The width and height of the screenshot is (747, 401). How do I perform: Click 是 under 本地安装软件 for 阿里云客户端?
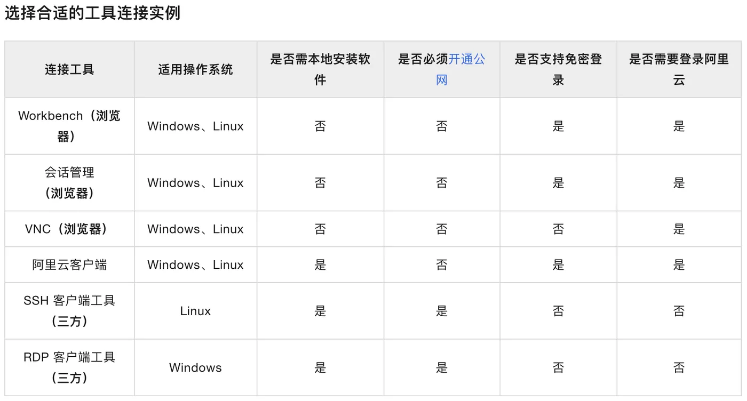tap(320, 264)
